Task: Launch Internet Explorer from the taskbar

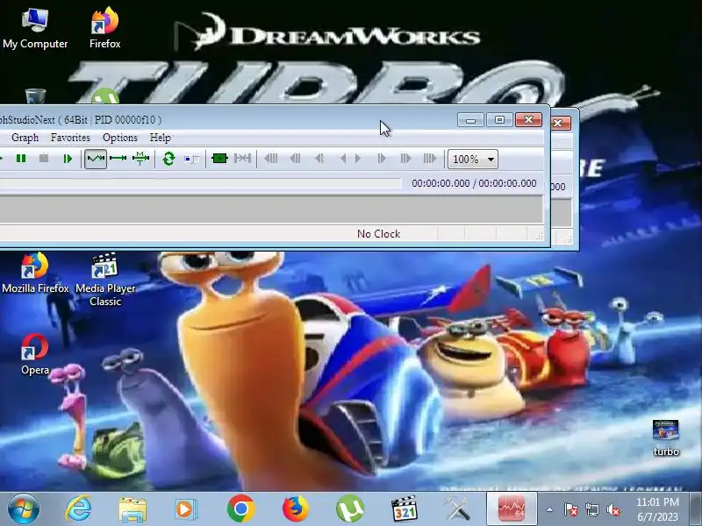Action: click(x=78, y=509)
